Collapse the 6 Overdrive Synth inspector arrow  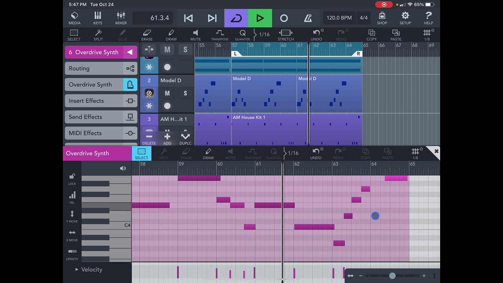click(x=130, y=52)
